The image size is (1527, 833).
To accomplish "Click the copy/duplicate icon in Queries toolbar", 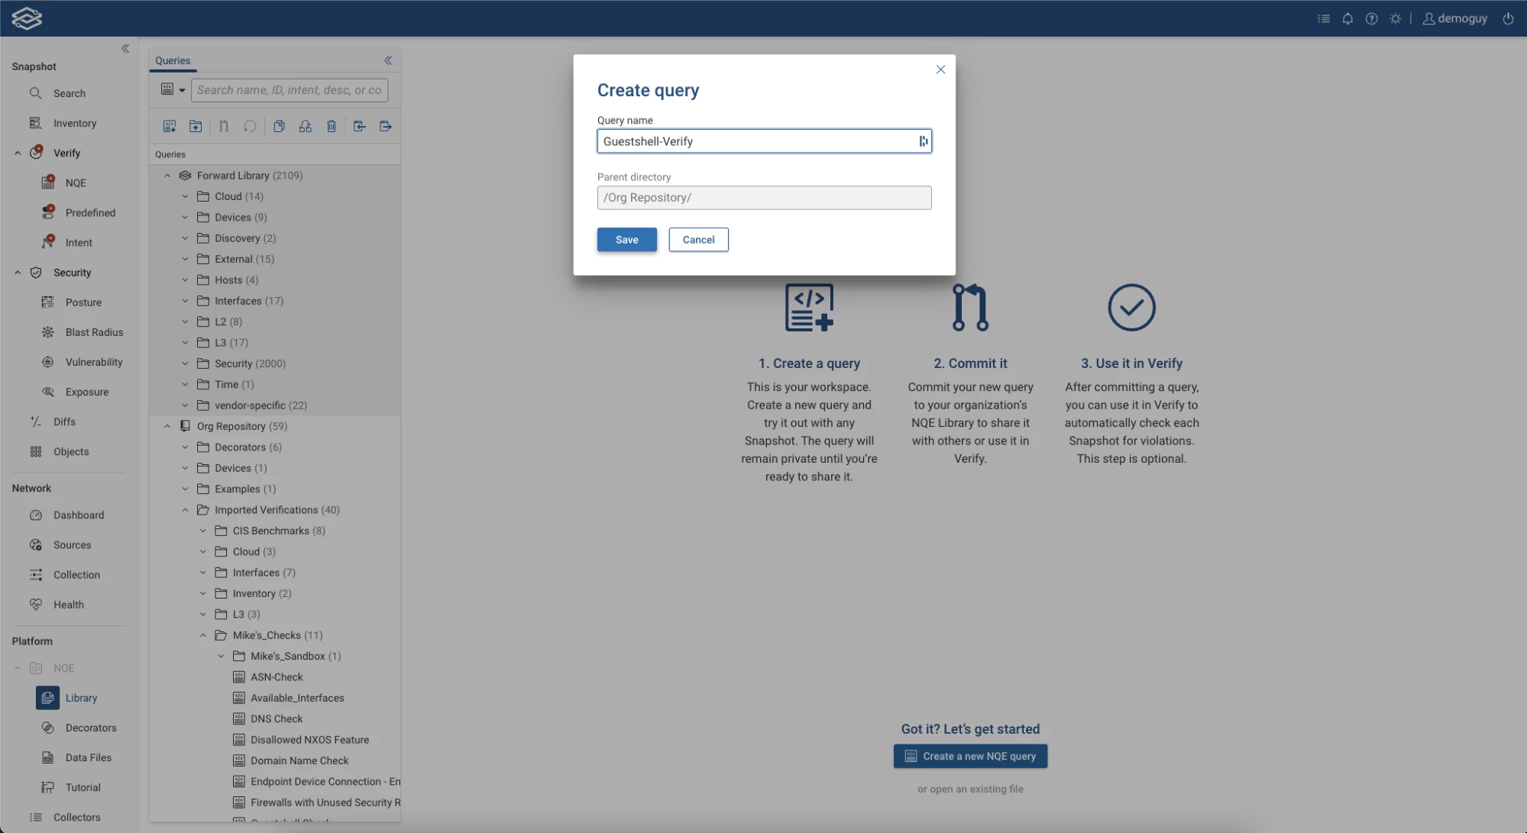I will 279,126.
